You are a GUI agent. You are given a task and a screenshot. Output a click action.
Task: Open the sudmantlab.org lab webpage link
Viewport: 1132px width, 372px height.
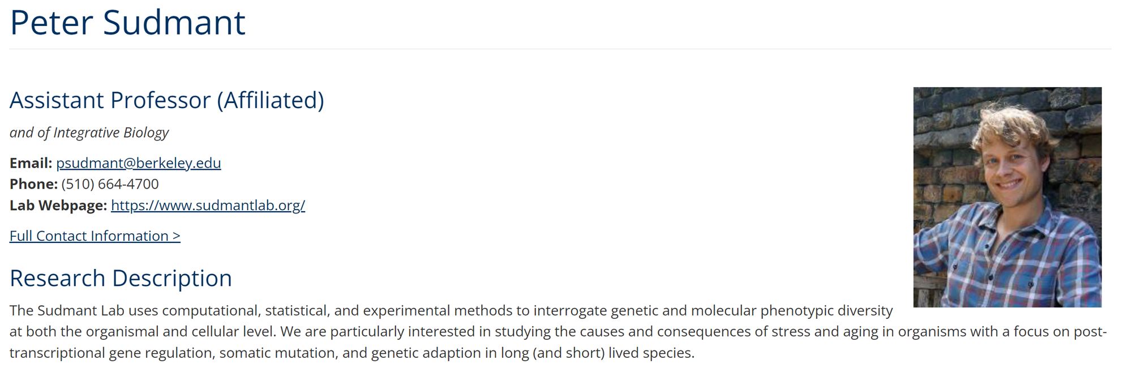208,206
